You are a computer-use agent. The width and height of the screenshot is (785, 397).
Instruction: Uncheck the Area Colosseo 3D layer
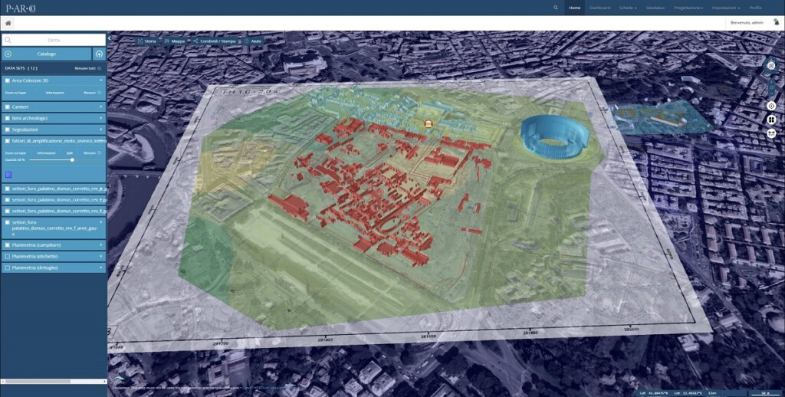point(8,80)
